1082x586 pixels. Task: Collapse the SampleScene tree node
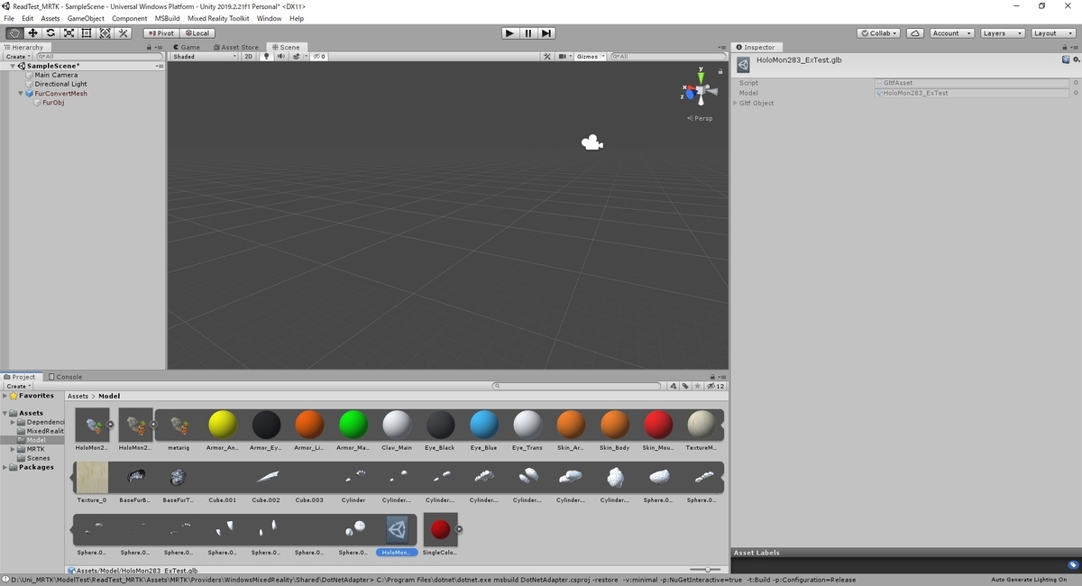pos(13,66)
